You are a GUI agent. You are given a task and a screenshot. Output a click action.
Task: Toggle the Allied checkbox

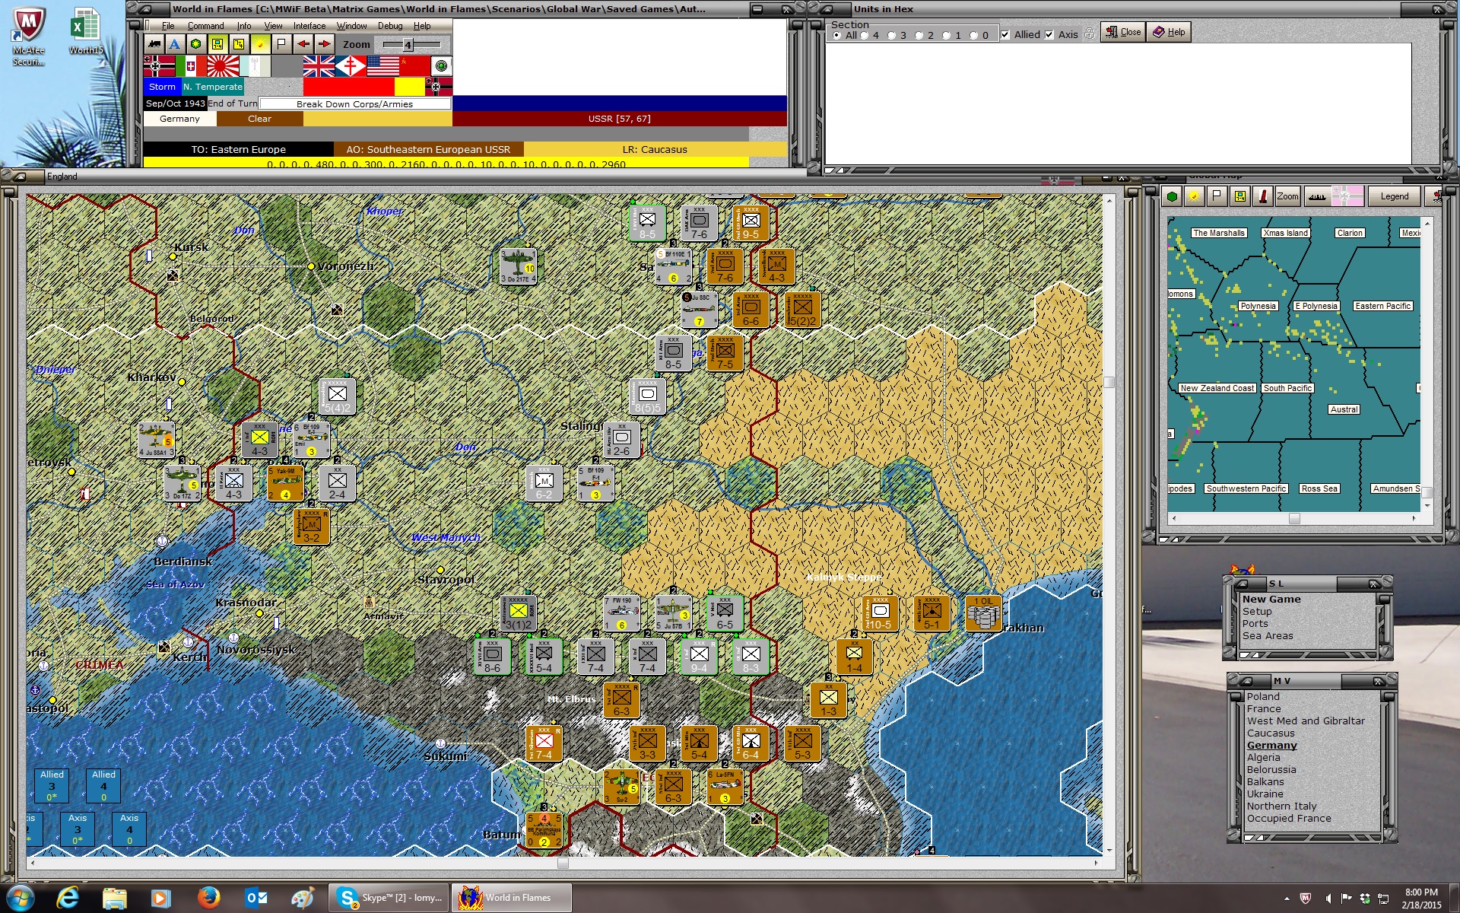1005,35
